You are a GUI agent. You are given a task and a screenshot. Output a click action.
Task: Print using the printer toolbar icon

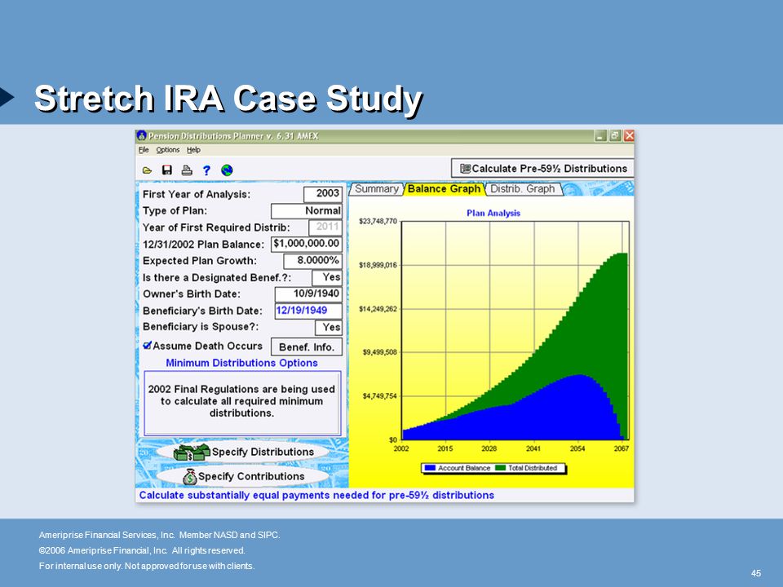click(187, 170)
